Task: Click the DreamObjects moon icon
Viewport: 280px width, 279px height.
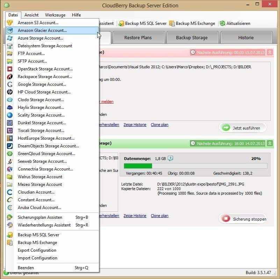Action: 10,146
